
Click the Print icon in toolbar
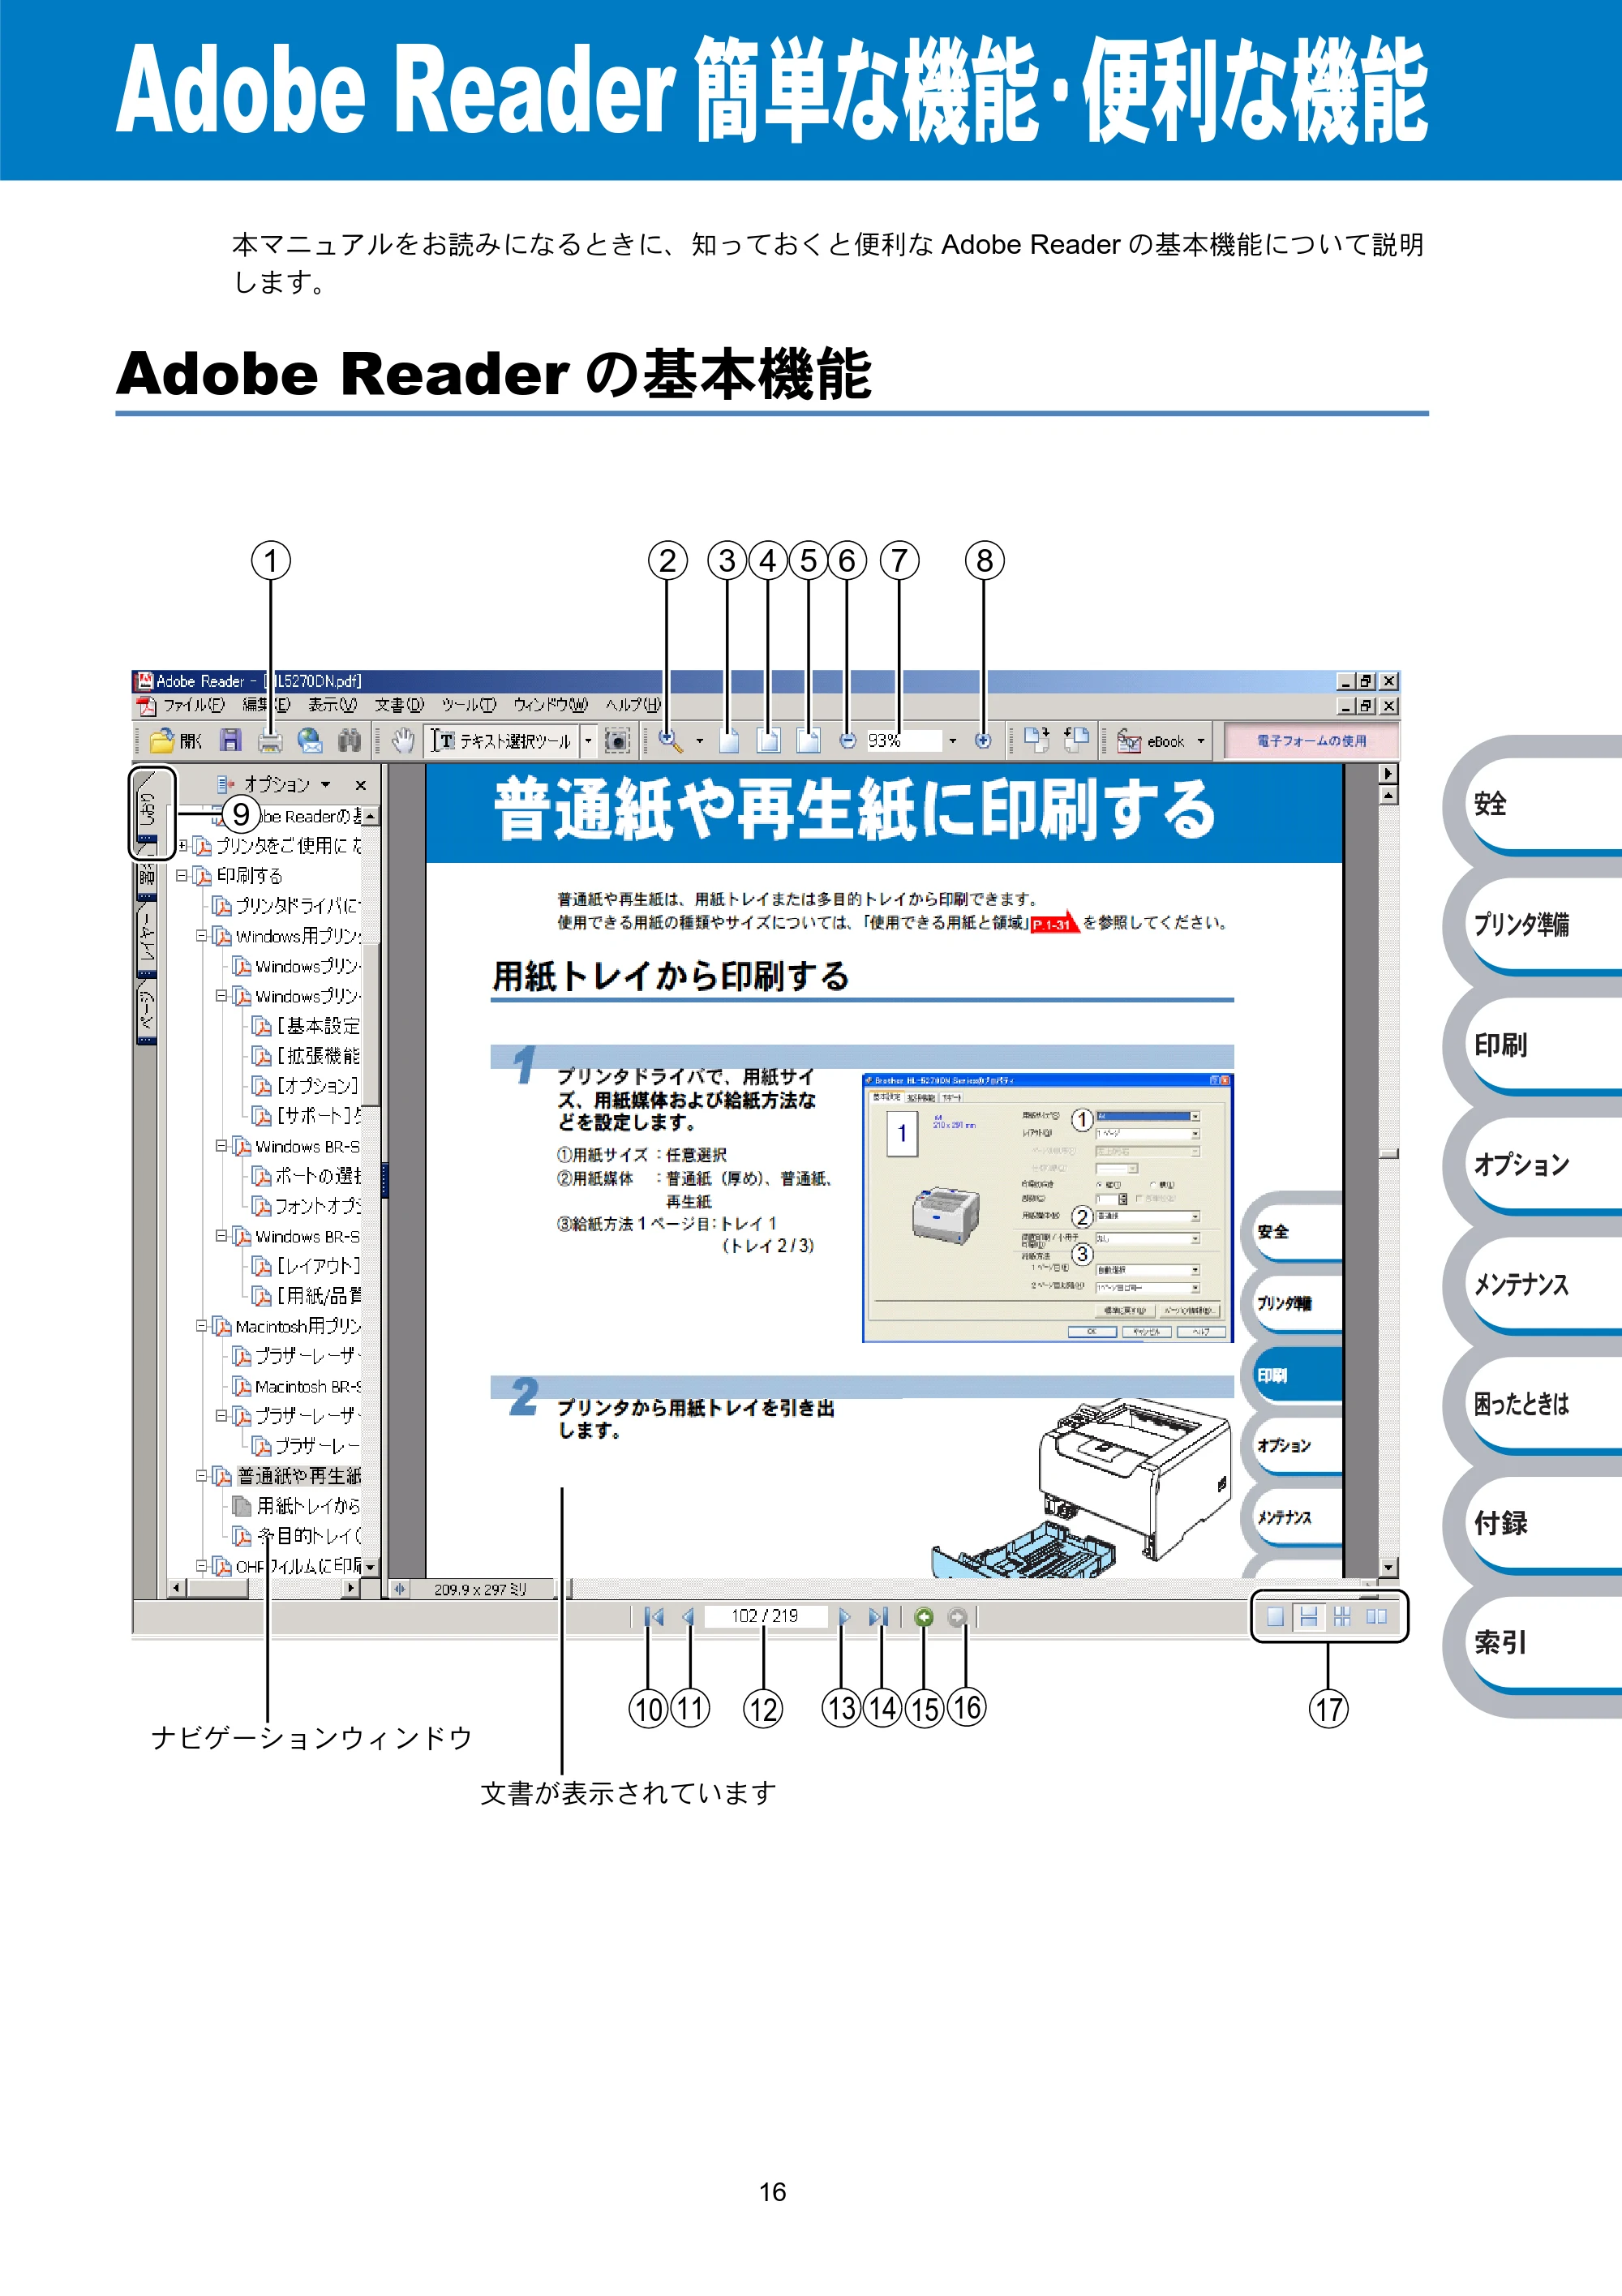(x=270, y=741)
